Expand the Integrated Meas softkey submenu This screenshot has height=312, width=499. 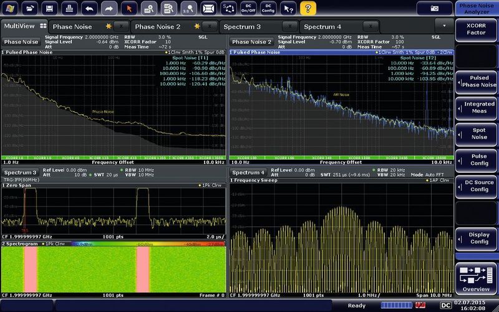pyautogui.click(x=476, y=107)
